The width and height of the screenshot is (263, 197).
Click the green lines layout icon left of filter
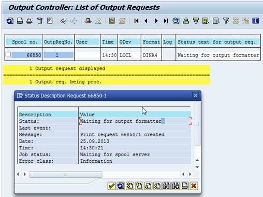coord(206,21)
